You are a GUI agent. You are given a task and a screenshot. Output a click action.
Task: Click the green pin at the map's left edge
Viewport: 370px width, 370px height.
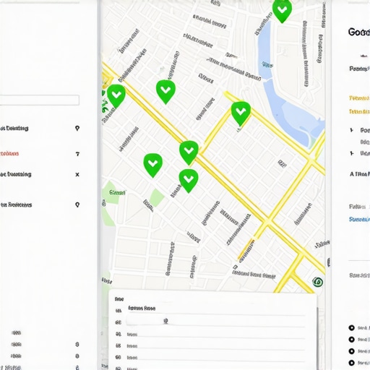tap(116, 95)
